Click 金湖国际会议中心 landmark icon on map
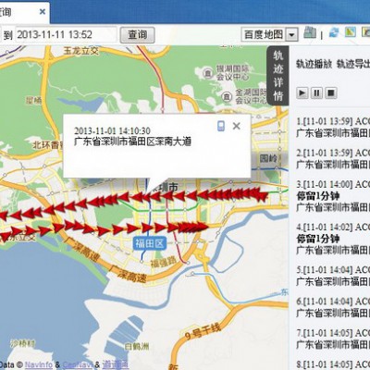The height and width of the screenshot is (370, 370). (227, 97)
